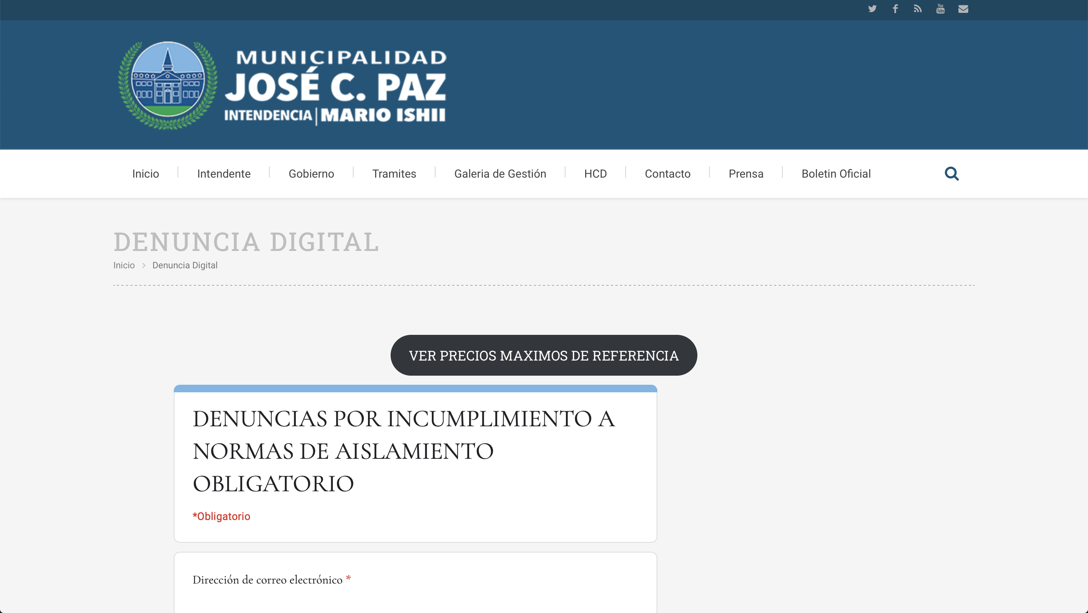The height and width of the screenshot is (613, 1088).
Task: Open the Intendente menu item
Action: pos(224,173)
